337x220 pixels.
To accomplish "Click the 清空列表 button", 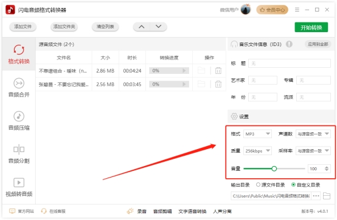I will click(x=105, y=27).
